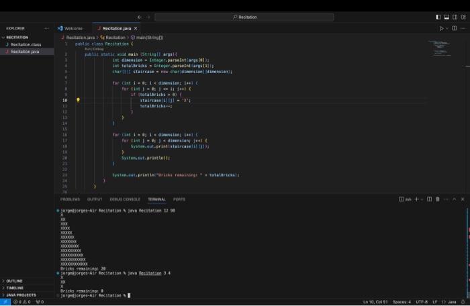Open Recitation.class in the explorer
Viewport: 470px width, 306px height.
26,45
